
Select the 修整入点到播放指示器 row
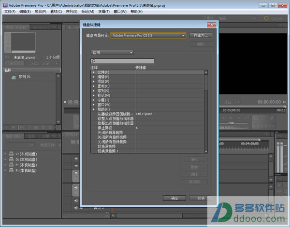tap(147, 119)
